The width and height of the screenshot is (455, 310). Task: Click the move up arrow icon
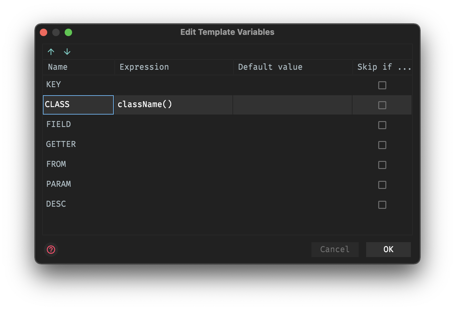pyautogui.click(x=51, y=52)
